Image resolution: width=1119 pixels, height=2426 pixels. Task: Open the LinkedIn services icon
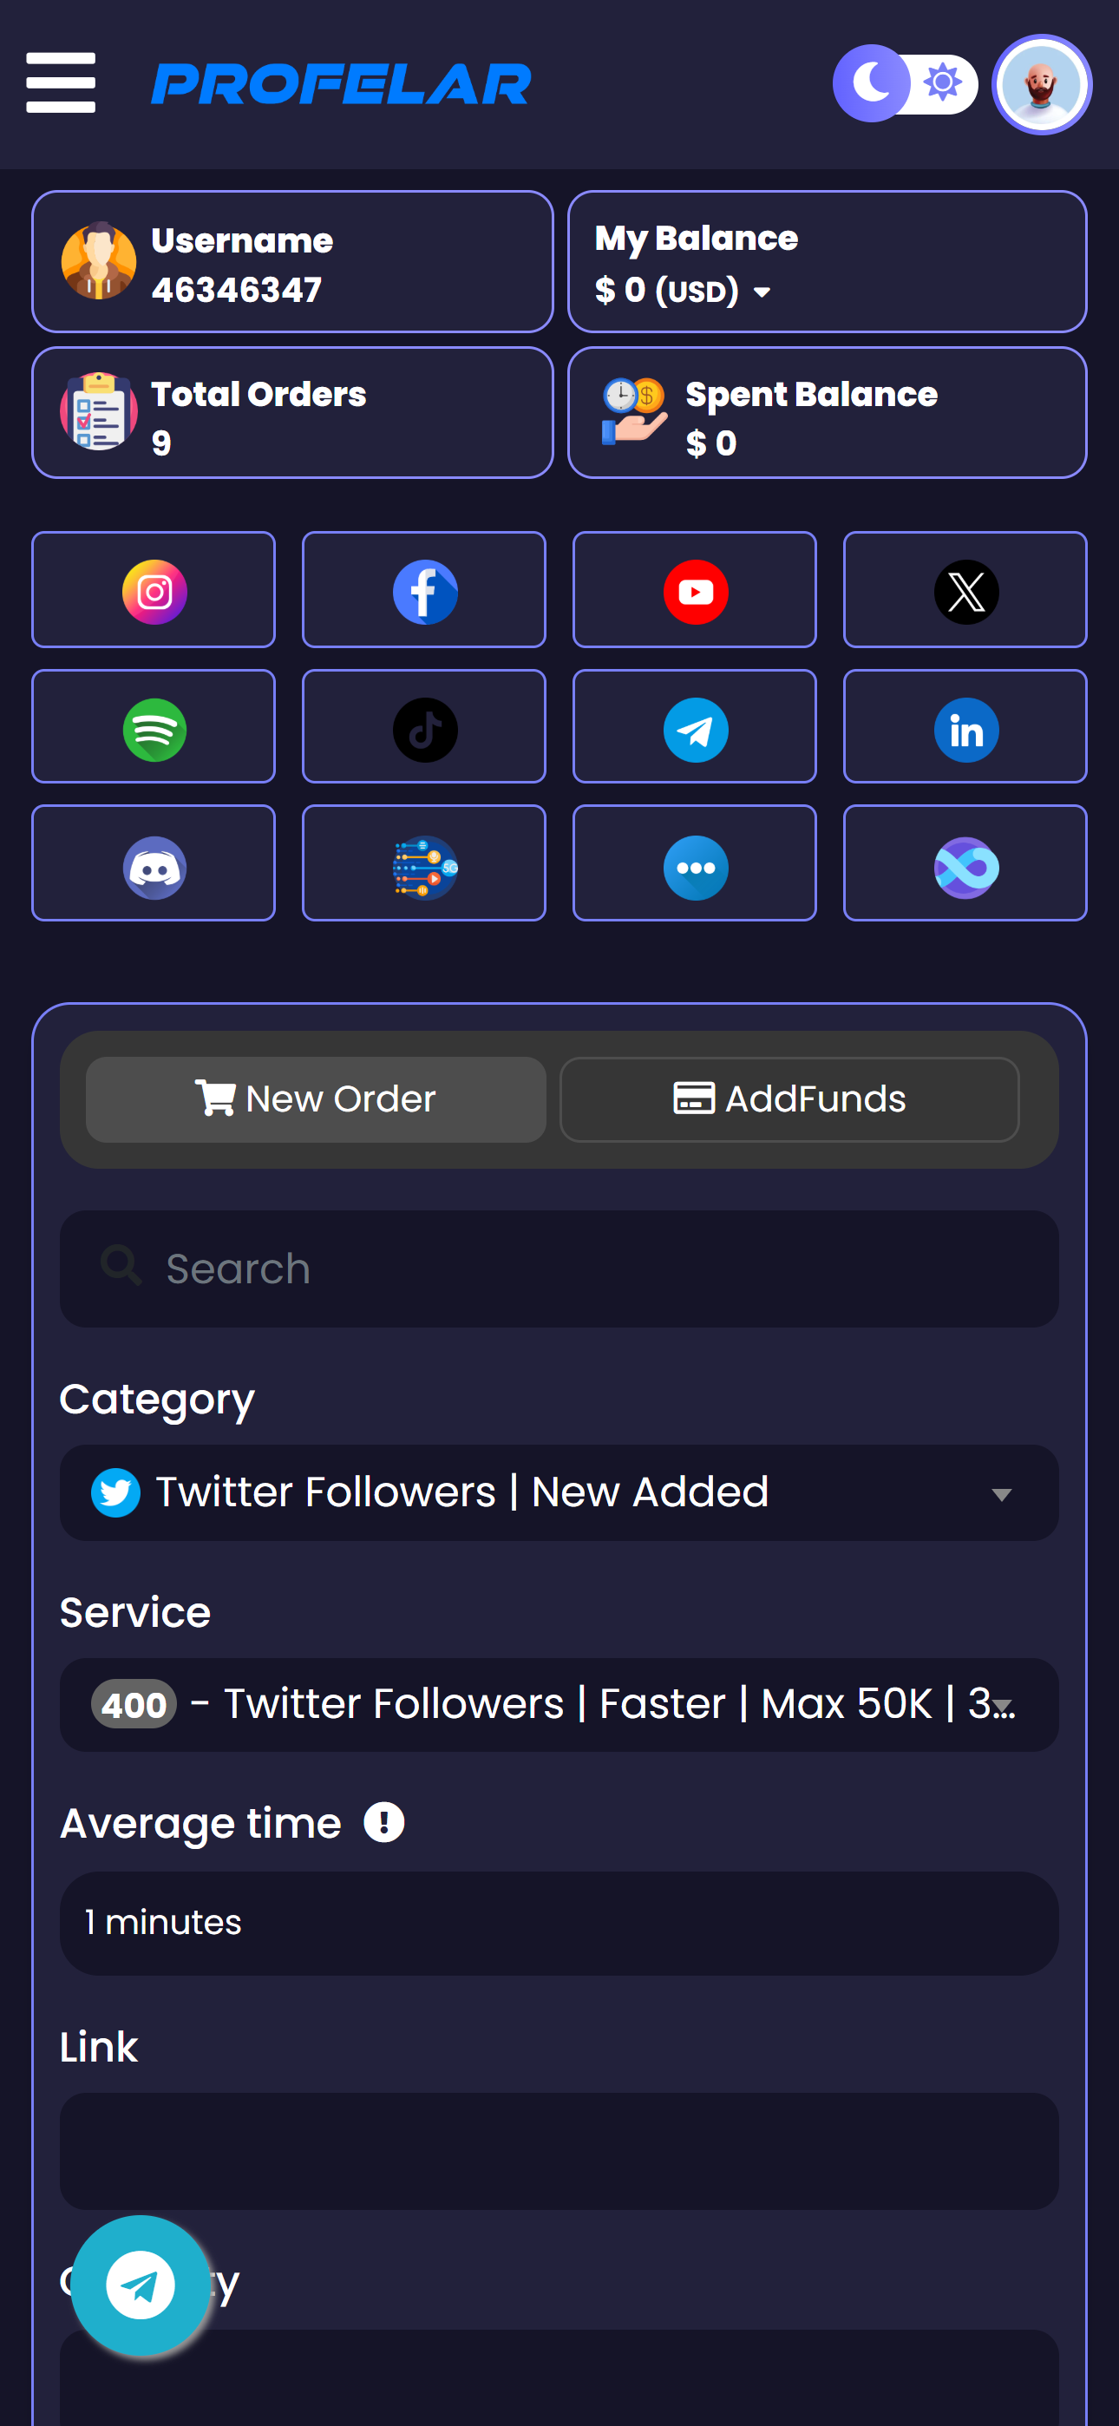click(965, 728)
